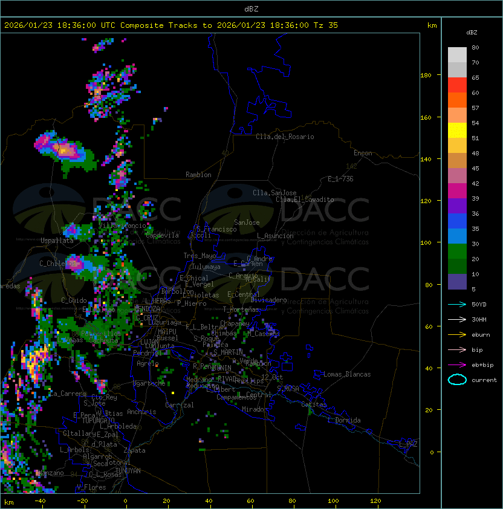The height and width of the screenshot is (509, 503).
Task: Click the 'Zapata' map label
Action: point(134,450)
